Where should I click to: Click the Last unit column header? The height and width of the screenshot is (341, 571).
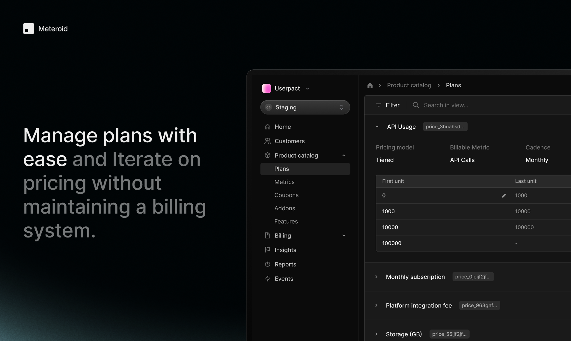click(525, 181)
